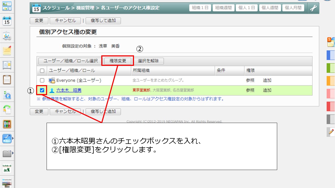
Task: Click the wrench settings icon in header
Action: (x=313, y=8)
